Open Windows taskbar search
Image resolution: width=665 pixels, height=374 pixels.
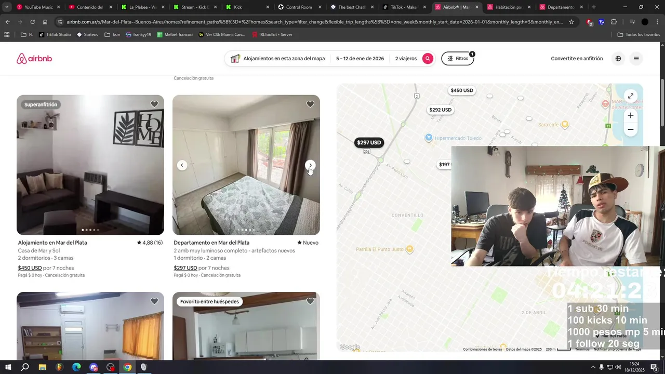point(25,367)
